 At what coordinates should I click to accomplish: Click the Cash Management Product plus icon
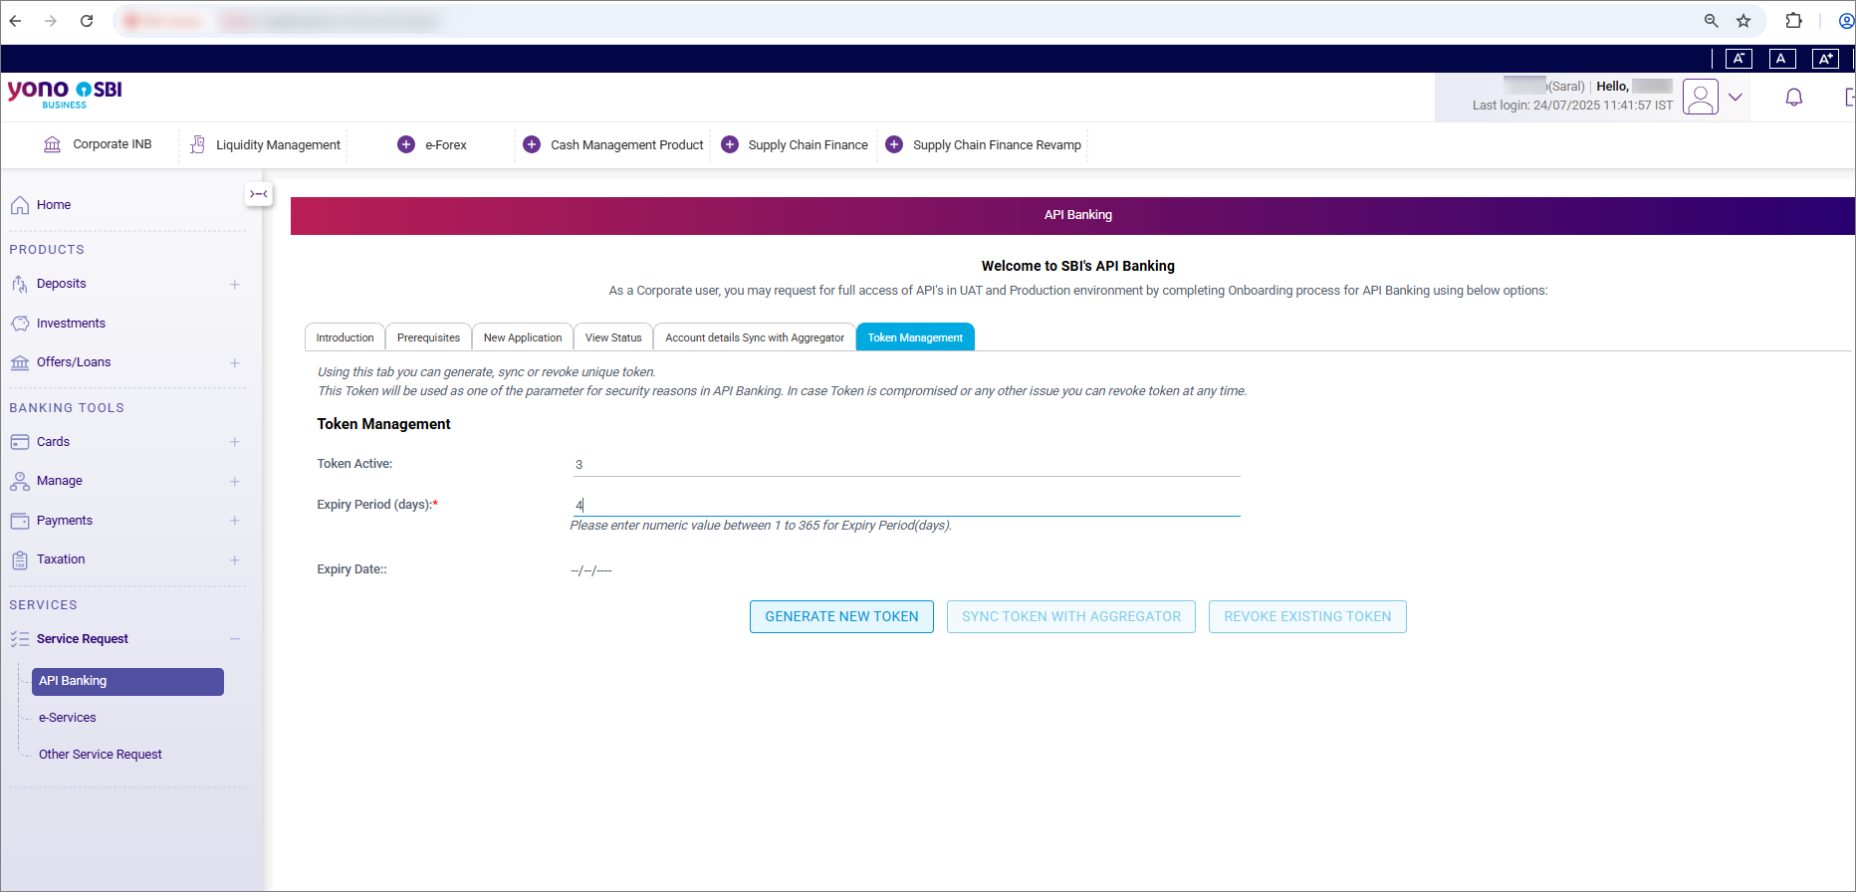(532, 144)
